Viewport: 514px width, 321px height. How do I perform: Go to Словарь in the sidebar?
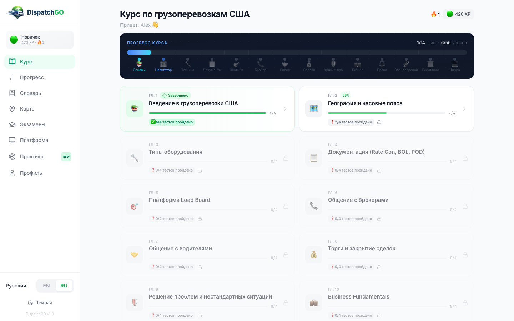[x=40, y=93]
